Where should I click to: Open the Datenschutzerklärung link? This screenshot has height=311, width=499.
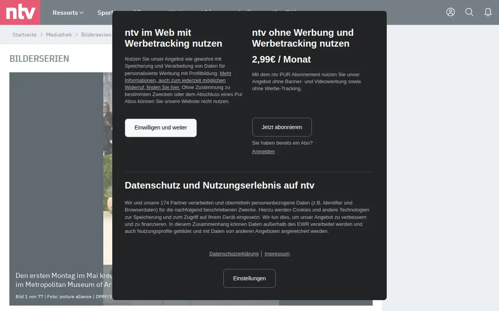[234, 254]
